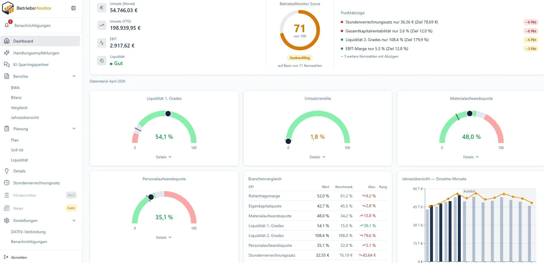Click the Handlungsempfehlungen sparkle icon
The width and height of the screenshot is (544, 263).
[7, 53]
